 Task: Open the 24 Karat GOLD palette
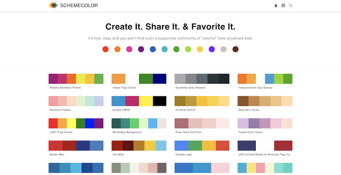tap(202, 101)
